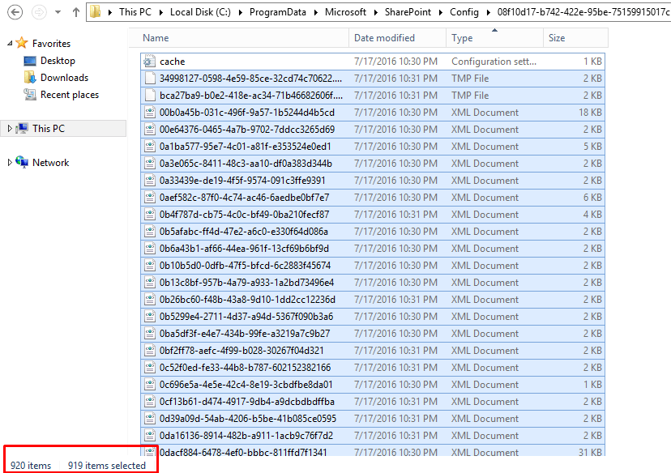Expand arrow after Local Disk (C:) breadcrumb
Image resolution: width=671 pixels, height=473 pixels.
click(241, 12)
